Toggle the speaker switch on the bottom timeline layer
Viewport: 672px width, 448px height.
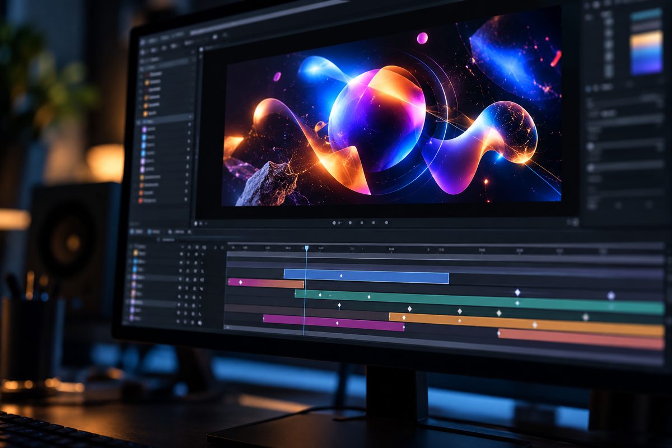(x=200, y=323)
